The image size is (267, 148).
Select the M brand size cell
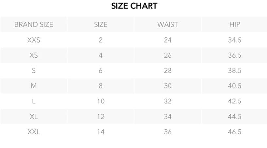coord(34,86)
